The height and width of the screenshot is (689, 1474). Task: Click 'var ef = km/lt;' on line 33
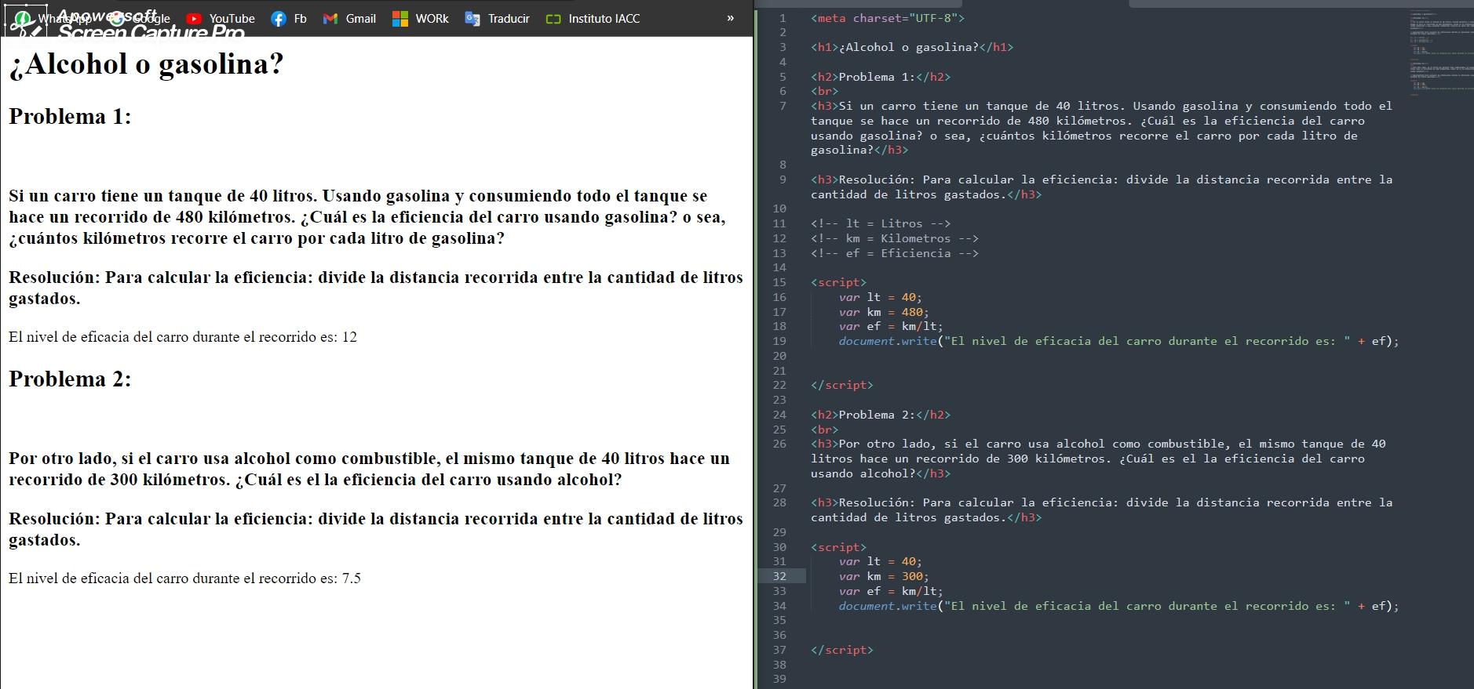[x=891, y=591]
